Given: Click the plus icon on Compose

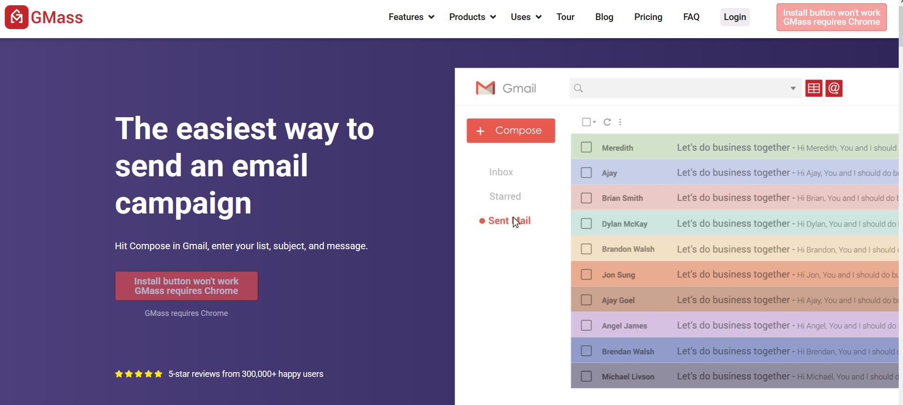Looking at the screenshot, I should [480, 131].
